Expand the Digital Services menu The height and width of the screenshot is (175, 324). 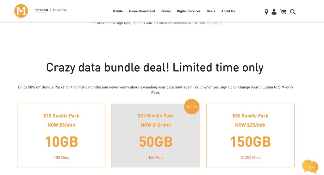tap(189, 11)
